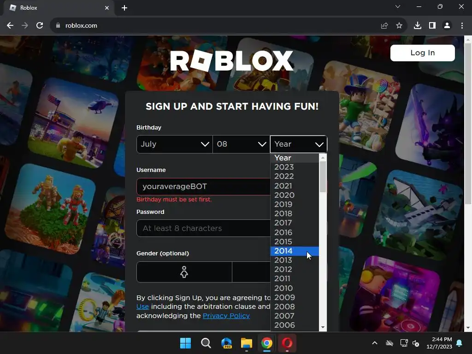Screen dimensions: 472x354
Task: Open the Windows Start menu
Action: click(185, 343)
